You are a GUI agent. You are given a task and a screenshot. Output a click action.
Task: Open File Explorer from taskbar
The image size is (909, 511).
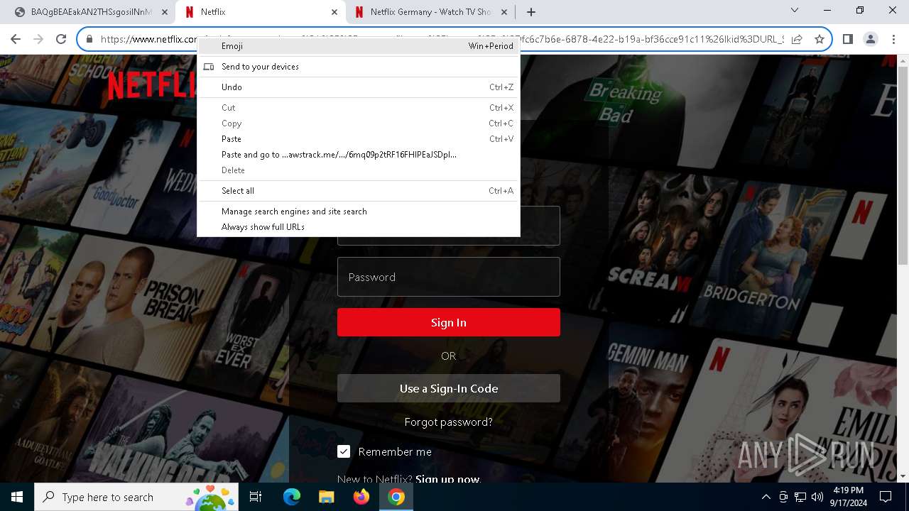(326, 497)
